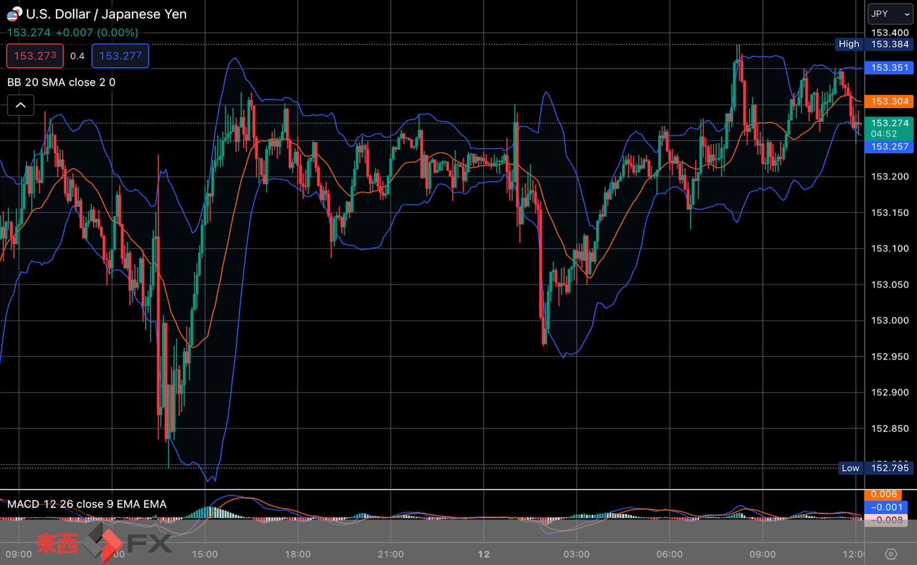The width and height of the screenshot is (917, 565).
Task: Click the orange MACD value 0.006 tag
Action: coord(884,494)
